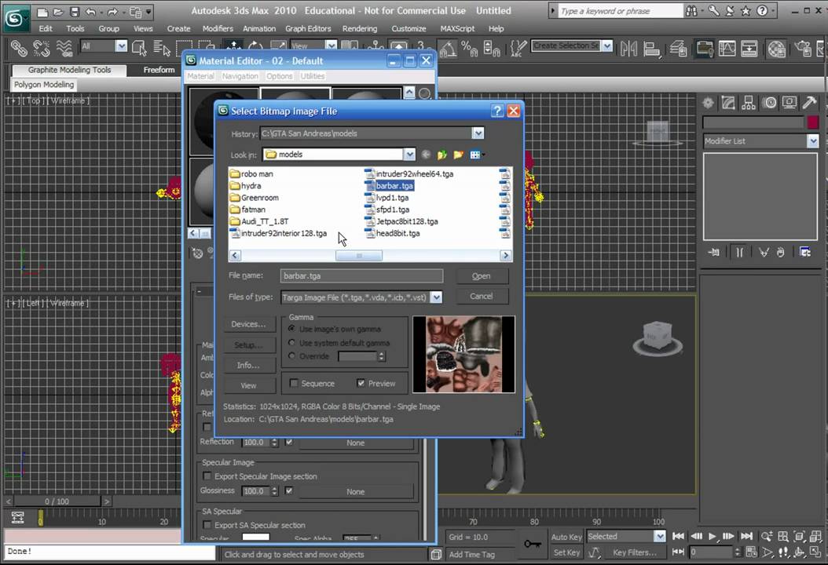Open the Utilities hammer tab

[809, 103]
